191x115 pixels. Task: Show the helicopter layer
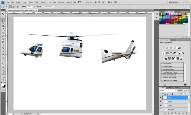[x=161, y=109]
